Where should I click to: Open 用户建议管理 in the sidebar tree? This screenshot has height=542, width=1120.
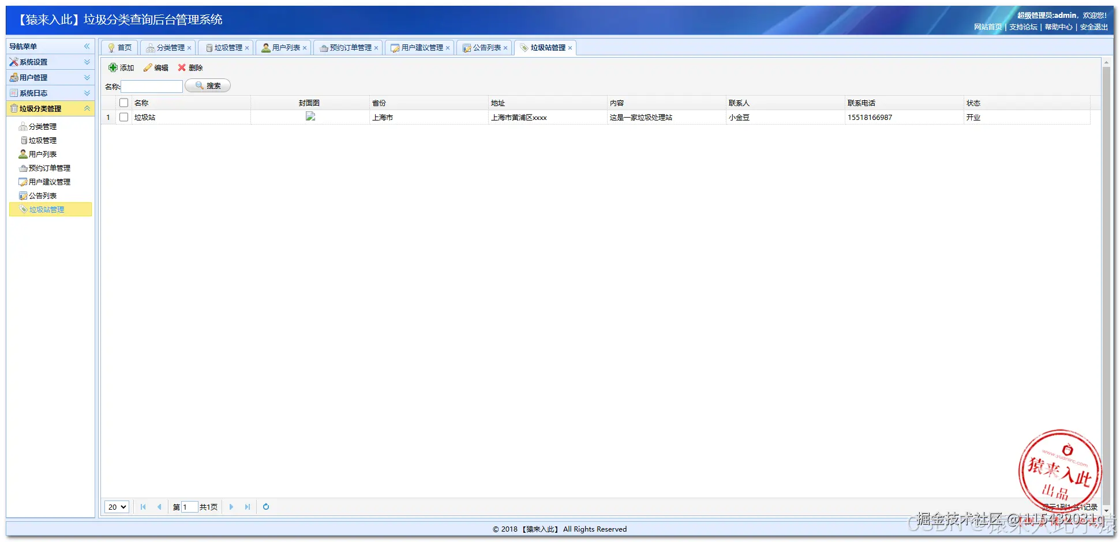pyautogui.click(x=50, y=182)
